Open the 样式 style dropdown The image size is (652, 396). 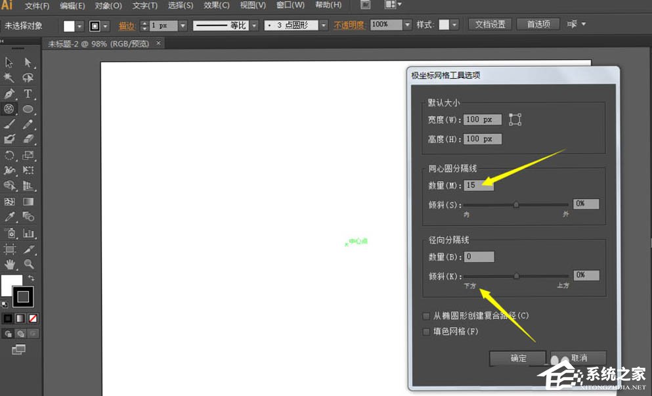(453, 24)
